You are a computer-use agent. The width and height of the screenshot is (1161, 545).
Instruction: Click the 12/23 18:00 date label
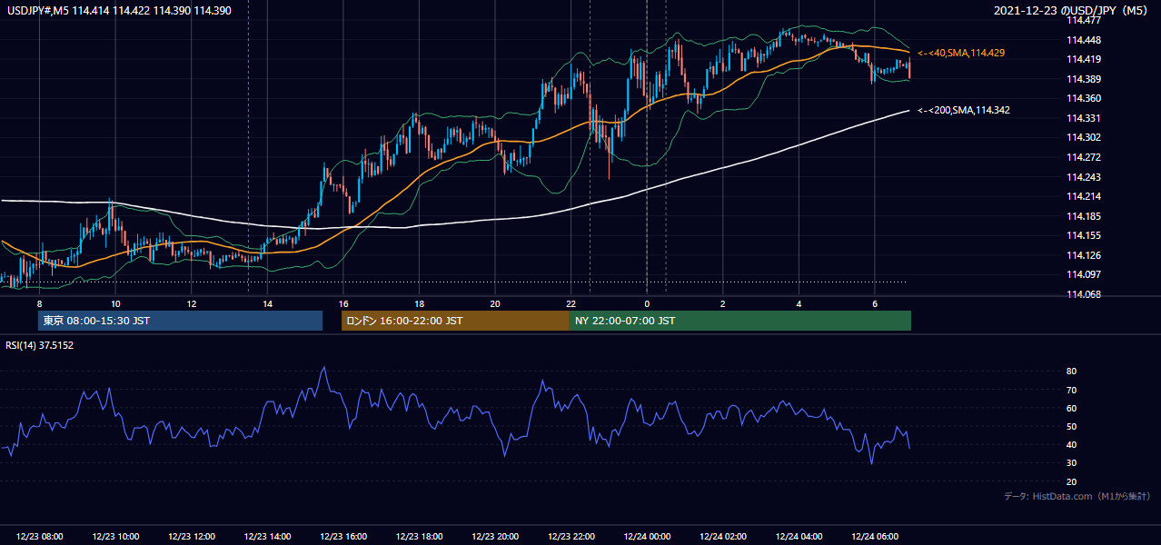[x=419, y=537]
